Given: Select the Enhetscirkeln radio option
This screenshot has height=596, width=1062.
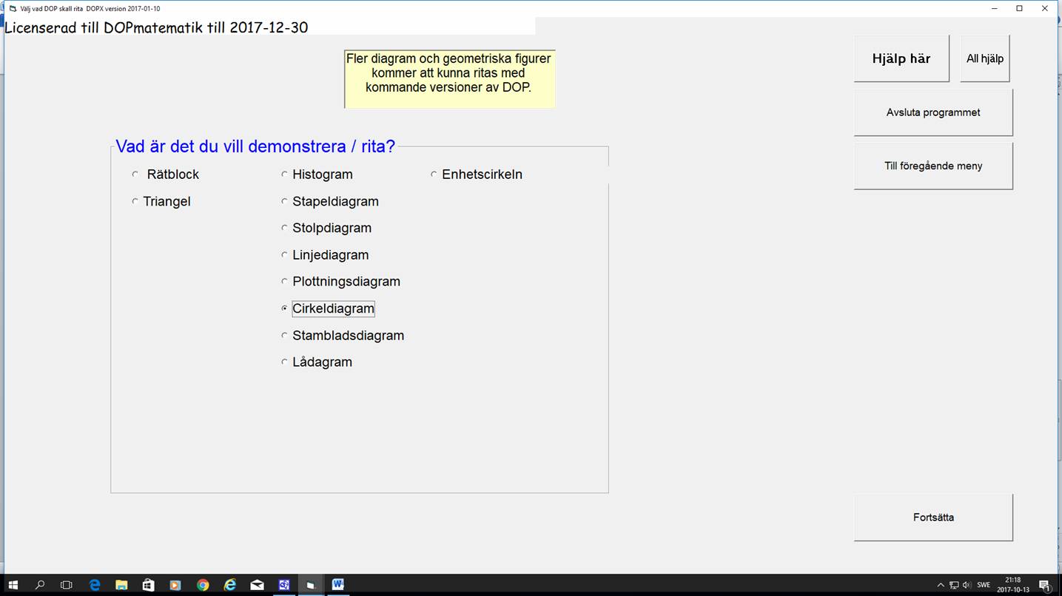Looking at the screenshot, I should click(434, 175).
